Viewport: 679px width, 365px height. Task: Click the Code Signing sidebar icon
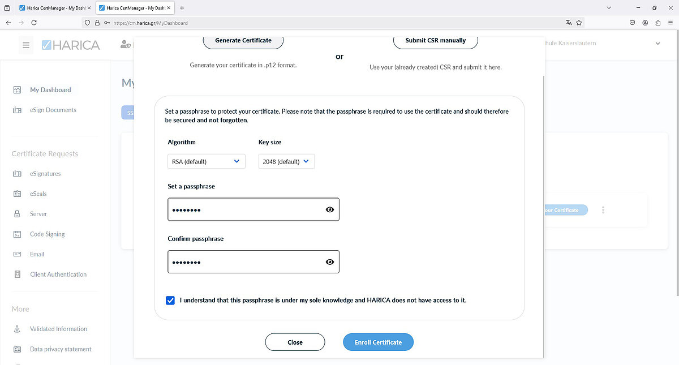pyautogui.click(x=17, y=234)
